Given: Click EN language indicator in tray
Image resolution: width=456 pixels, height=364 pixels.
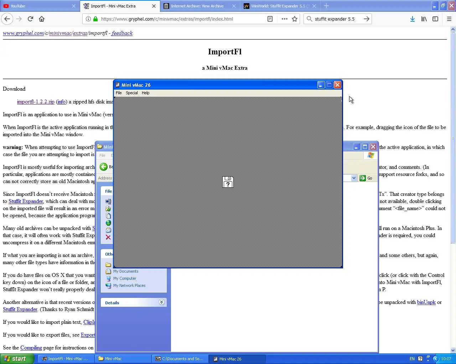Looking at the screenshot, I should coord(412,359).
